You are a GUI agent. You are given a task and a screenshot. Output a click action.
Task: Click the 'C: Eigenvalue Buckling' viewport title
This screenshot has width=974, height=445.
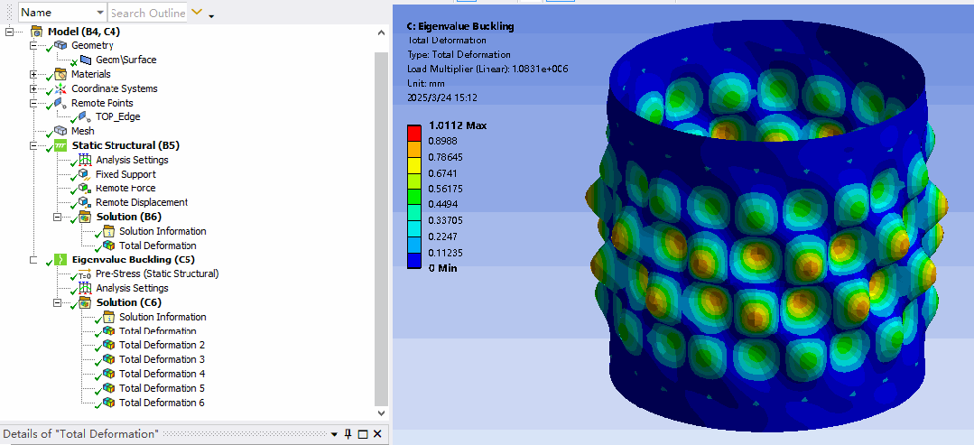coord(460,26)
